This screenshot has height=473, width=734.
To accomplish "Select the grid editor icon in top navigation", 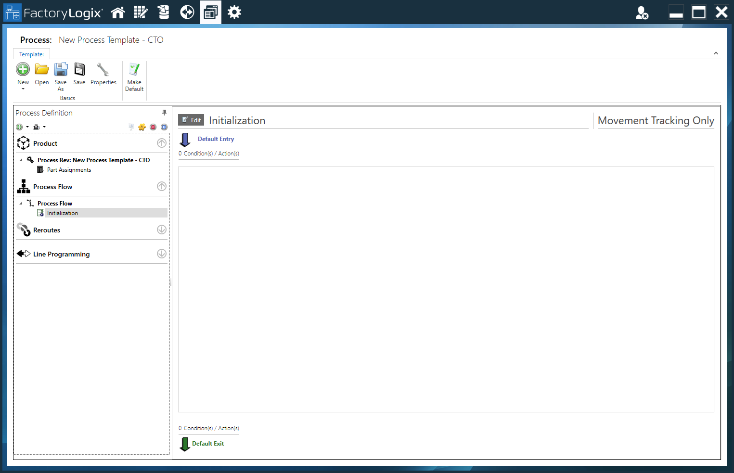I will (141, 12).
